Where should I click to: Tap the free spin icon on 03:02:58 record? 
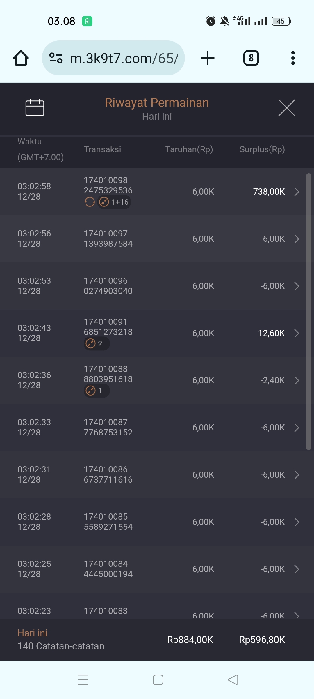(90, 202)
